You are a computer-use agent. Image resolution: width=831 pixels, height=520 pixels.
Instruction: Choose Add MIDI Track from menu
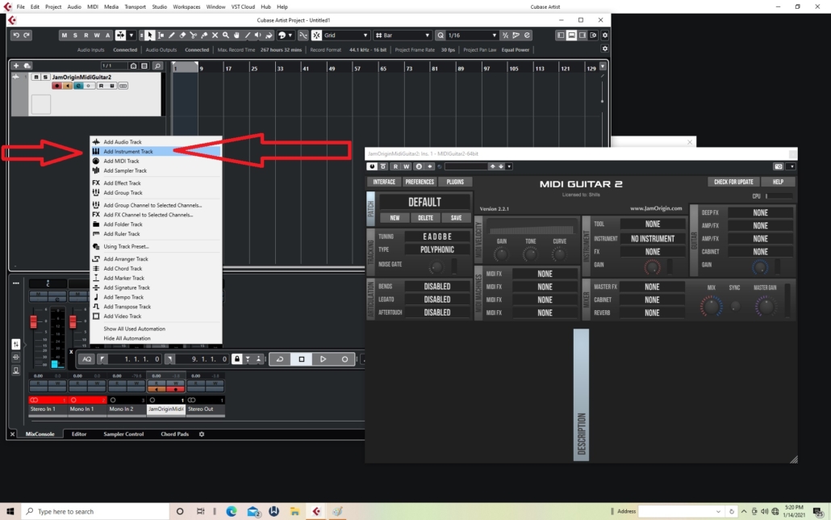[x=156, y=161]
